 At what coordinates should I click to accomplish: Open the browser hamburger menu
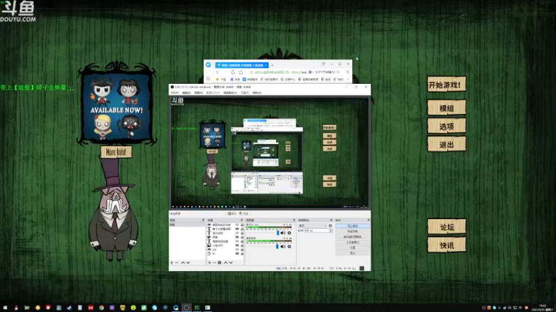[x=348, y=72]
